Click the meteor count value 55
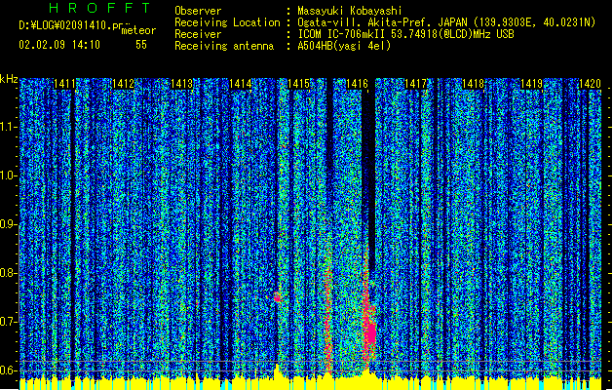Image resolution: width=613 pixels, height=390 pixels. (141, 45)
